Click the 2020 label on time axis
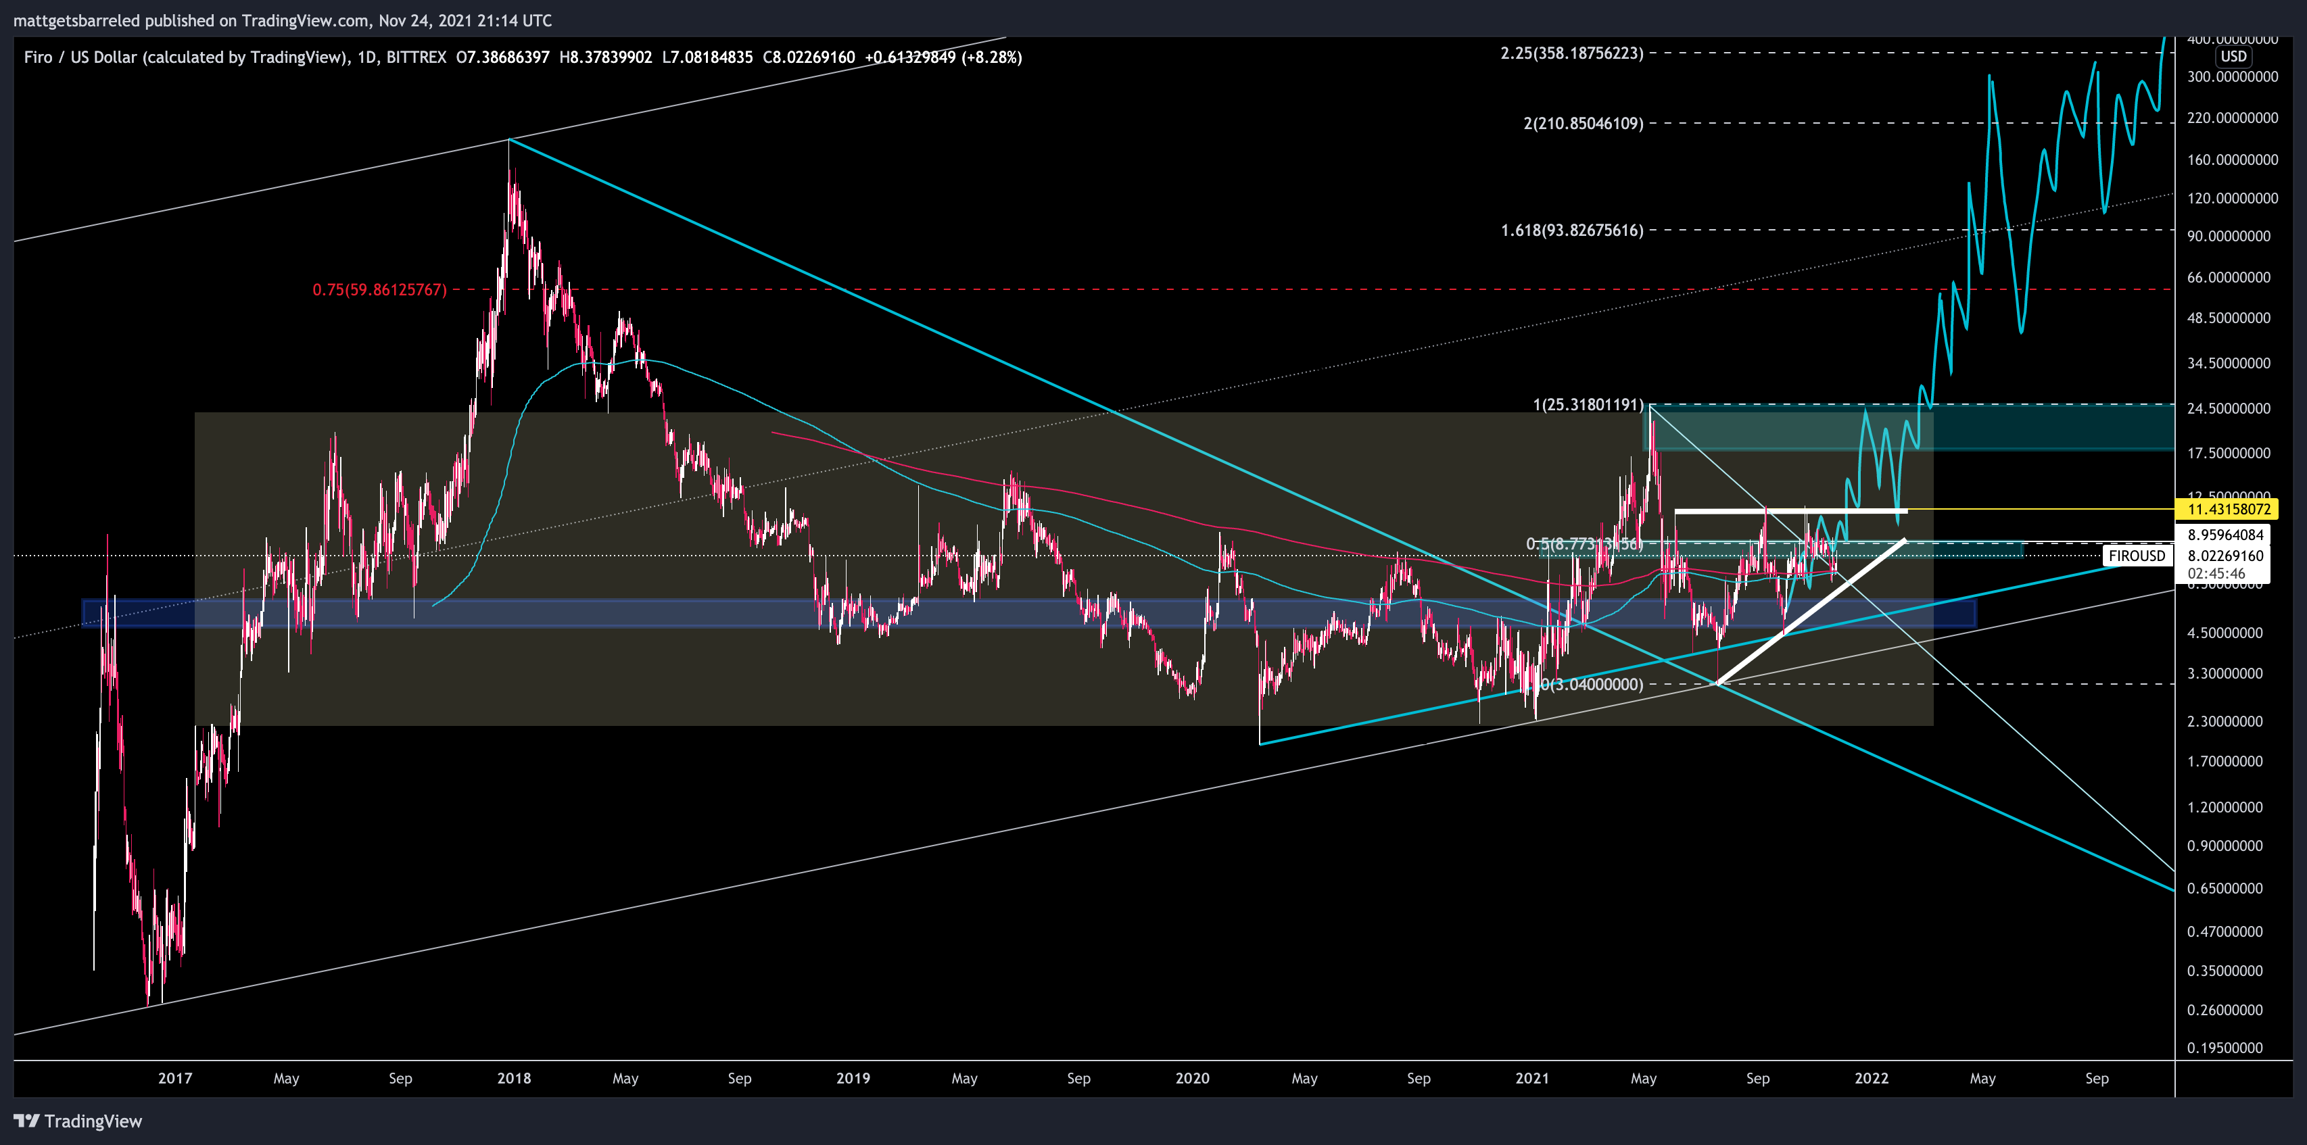Viewport: 2307px width, 1145px height. (1192, 1078)
